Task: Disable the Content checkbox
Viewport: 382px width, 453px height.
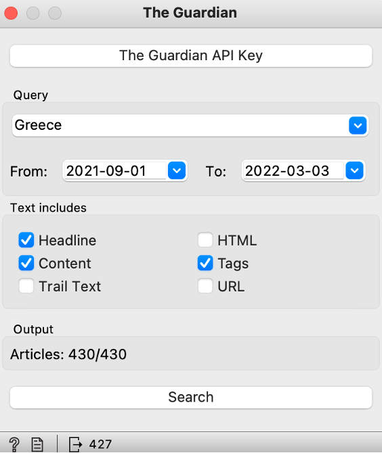Action: [x=26, y=263]
